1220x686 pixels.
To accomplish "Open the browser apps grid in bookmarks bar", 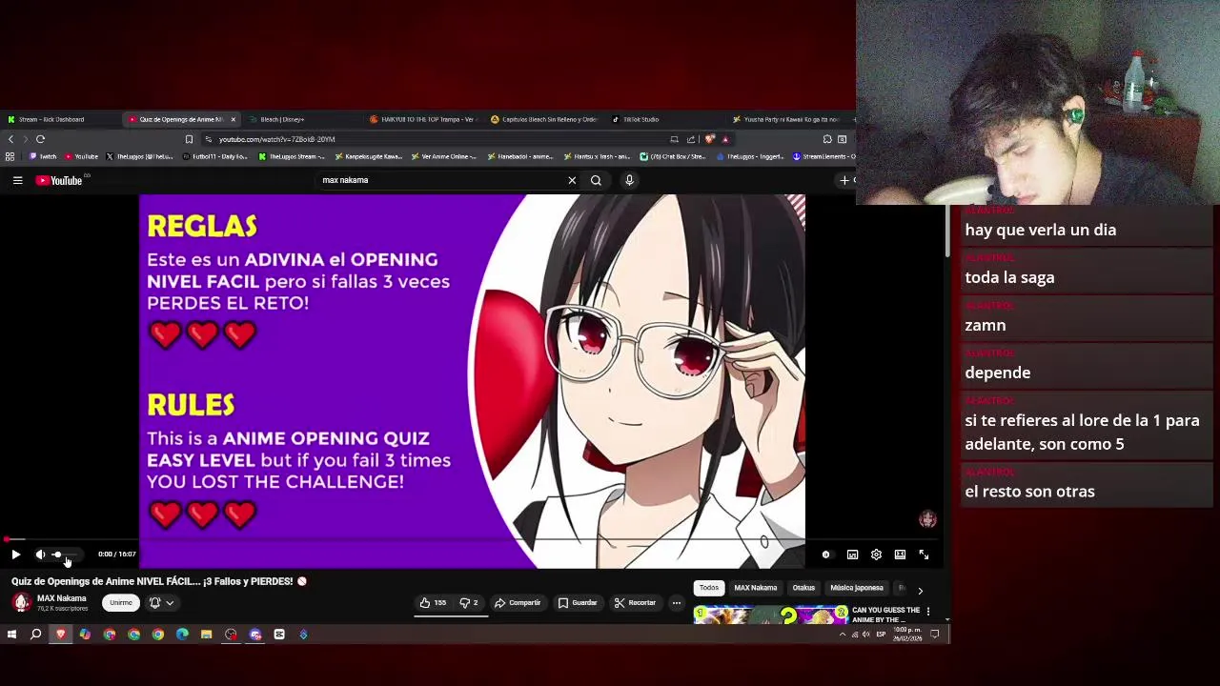I will 10,156.
